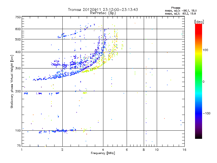Click the y-axis '300' tick label
217x163 pixels.
[18, 68]
